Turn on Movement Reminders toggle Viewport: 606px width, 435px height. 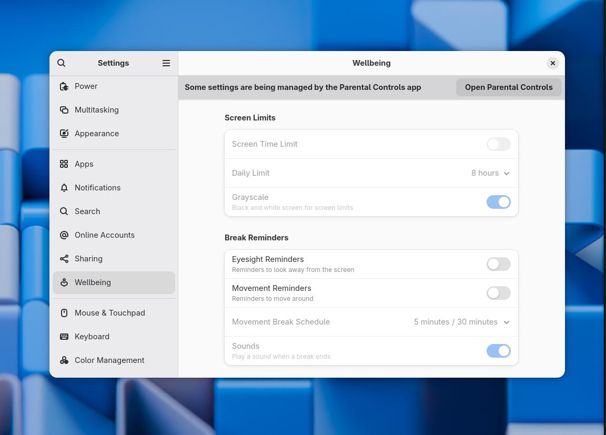[x=498, y=293]
